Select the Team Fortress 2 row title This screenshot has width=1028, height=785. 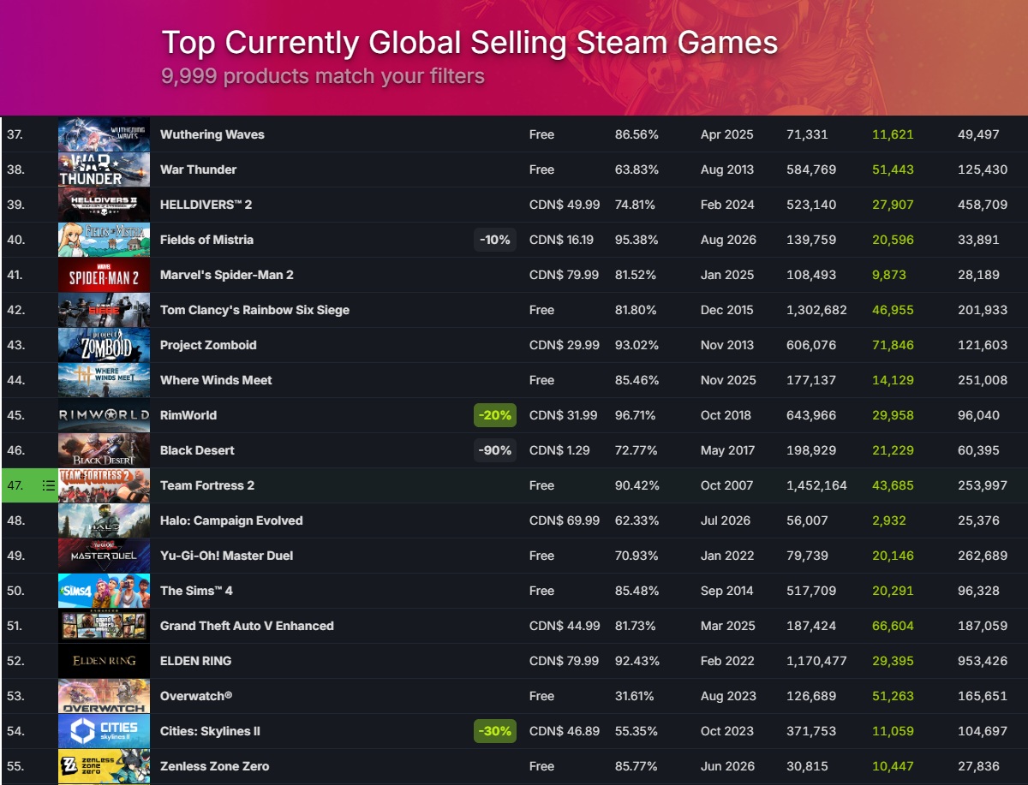pyautogui.click(x=207, y=485)
